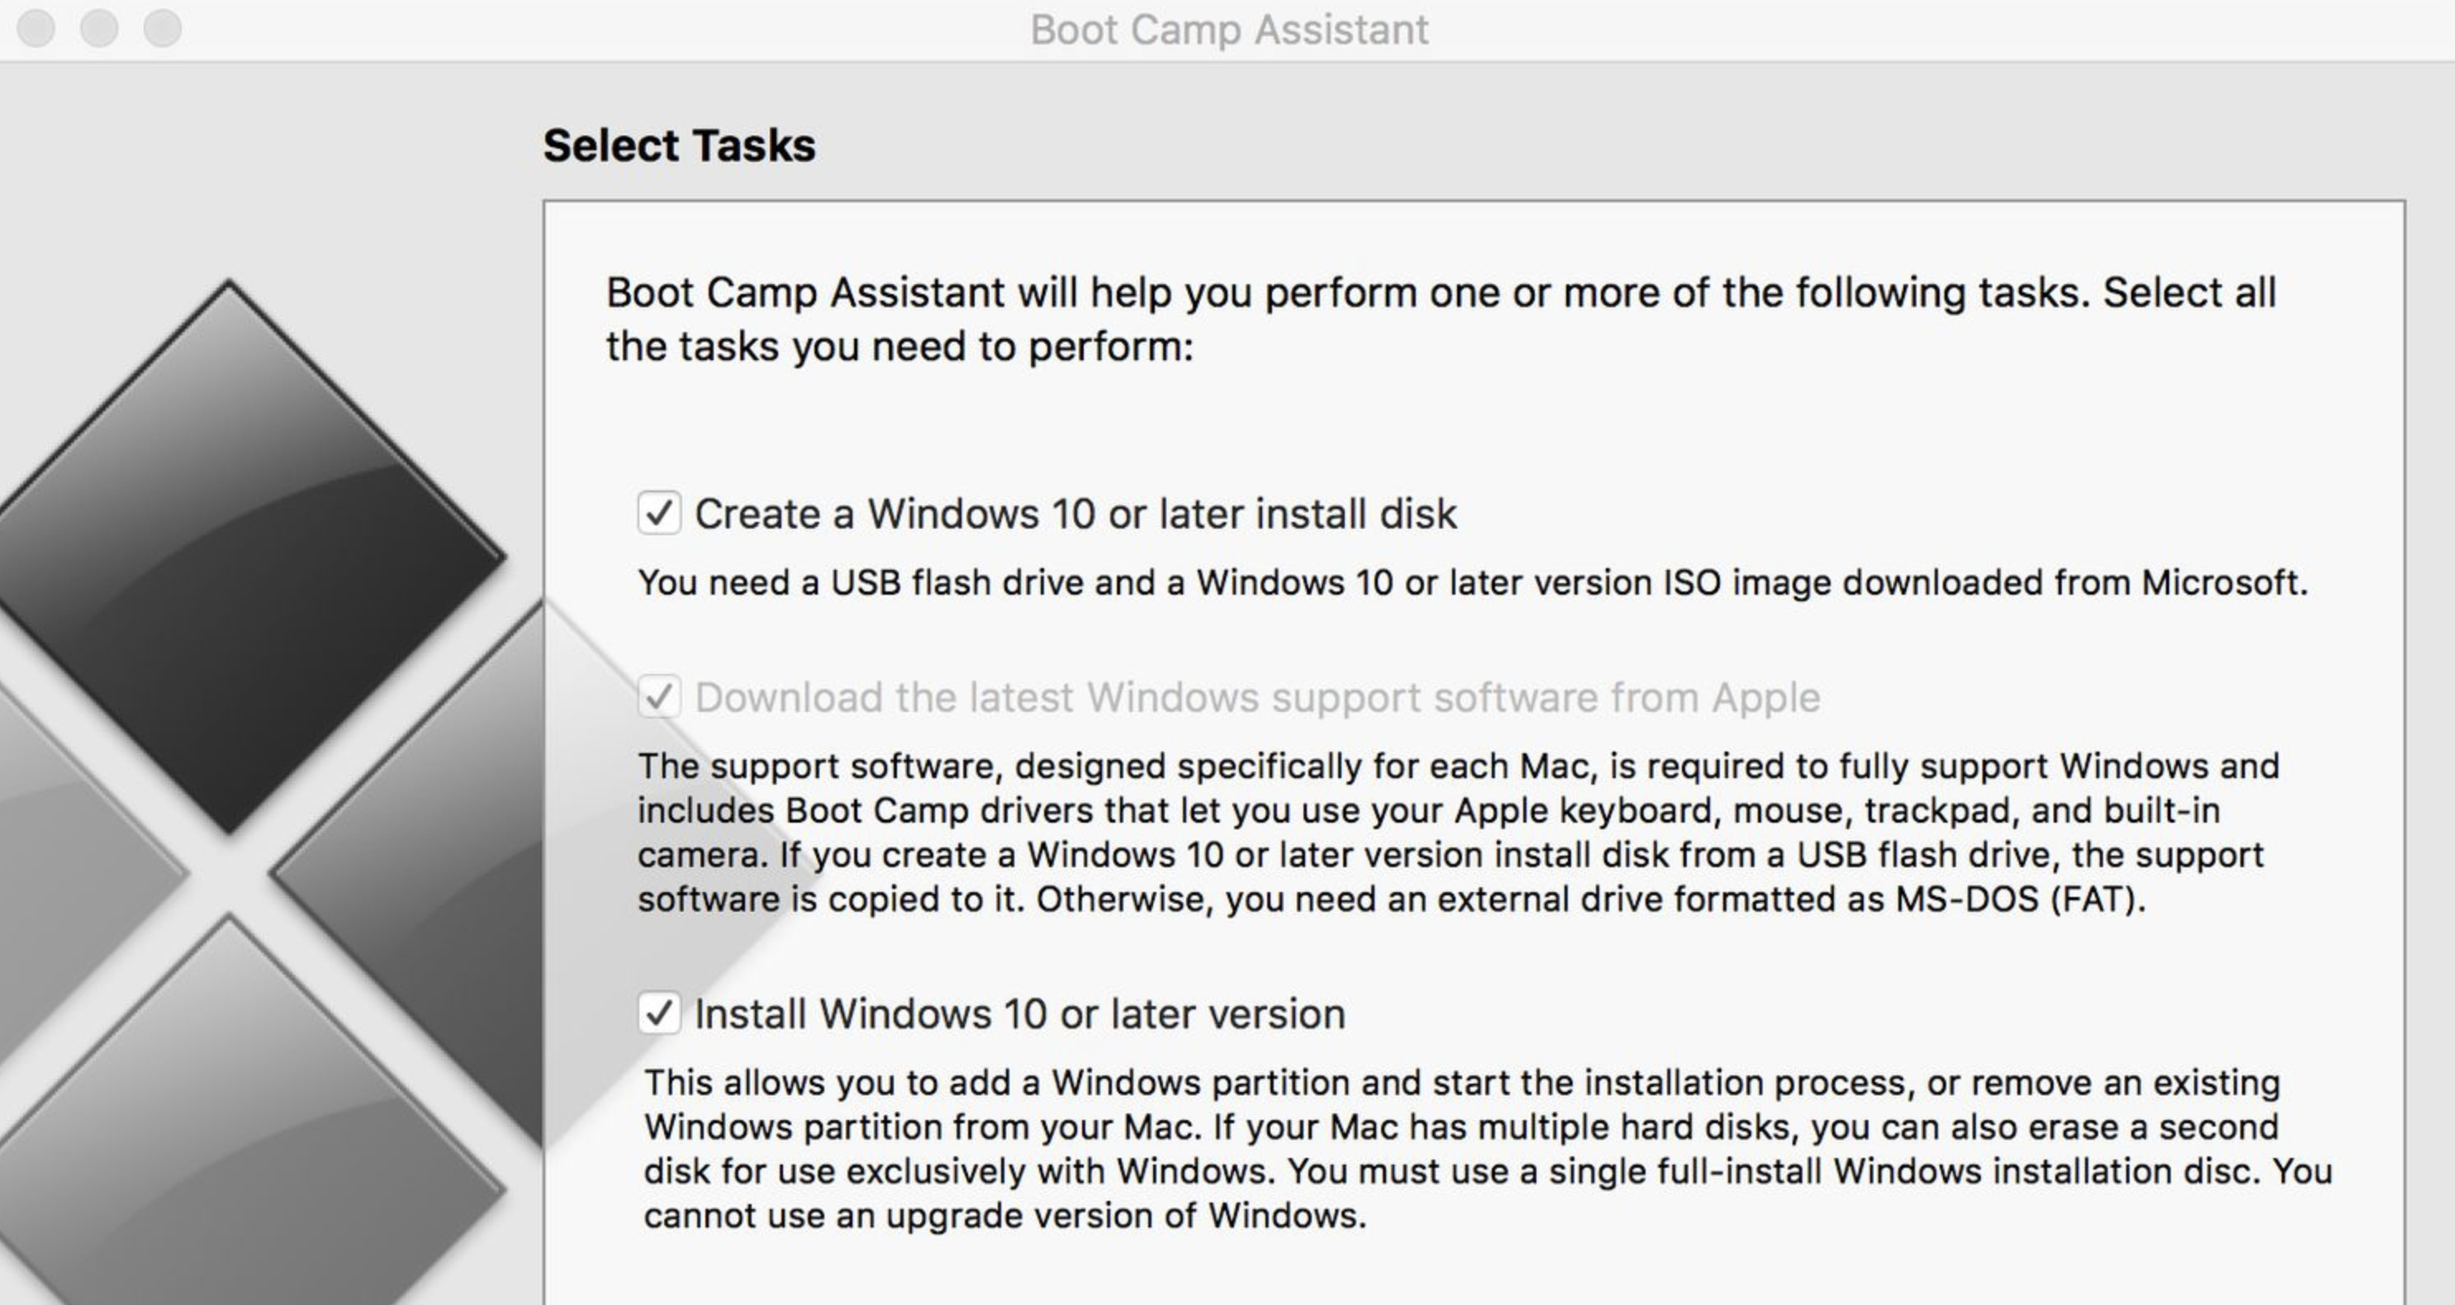Click the 'Boot Camp Assistant will help you' intro text
This screenshot has height=1305, width=2455.
[1441, 320]
